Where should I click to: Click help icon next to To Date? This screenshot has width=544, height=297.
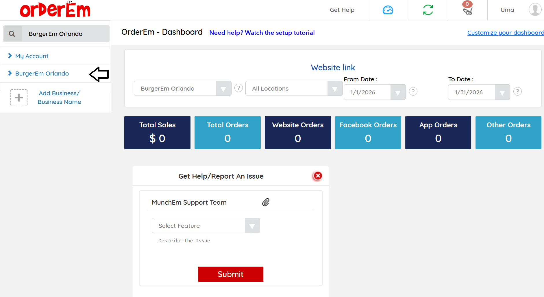click(x=517, y=91)
